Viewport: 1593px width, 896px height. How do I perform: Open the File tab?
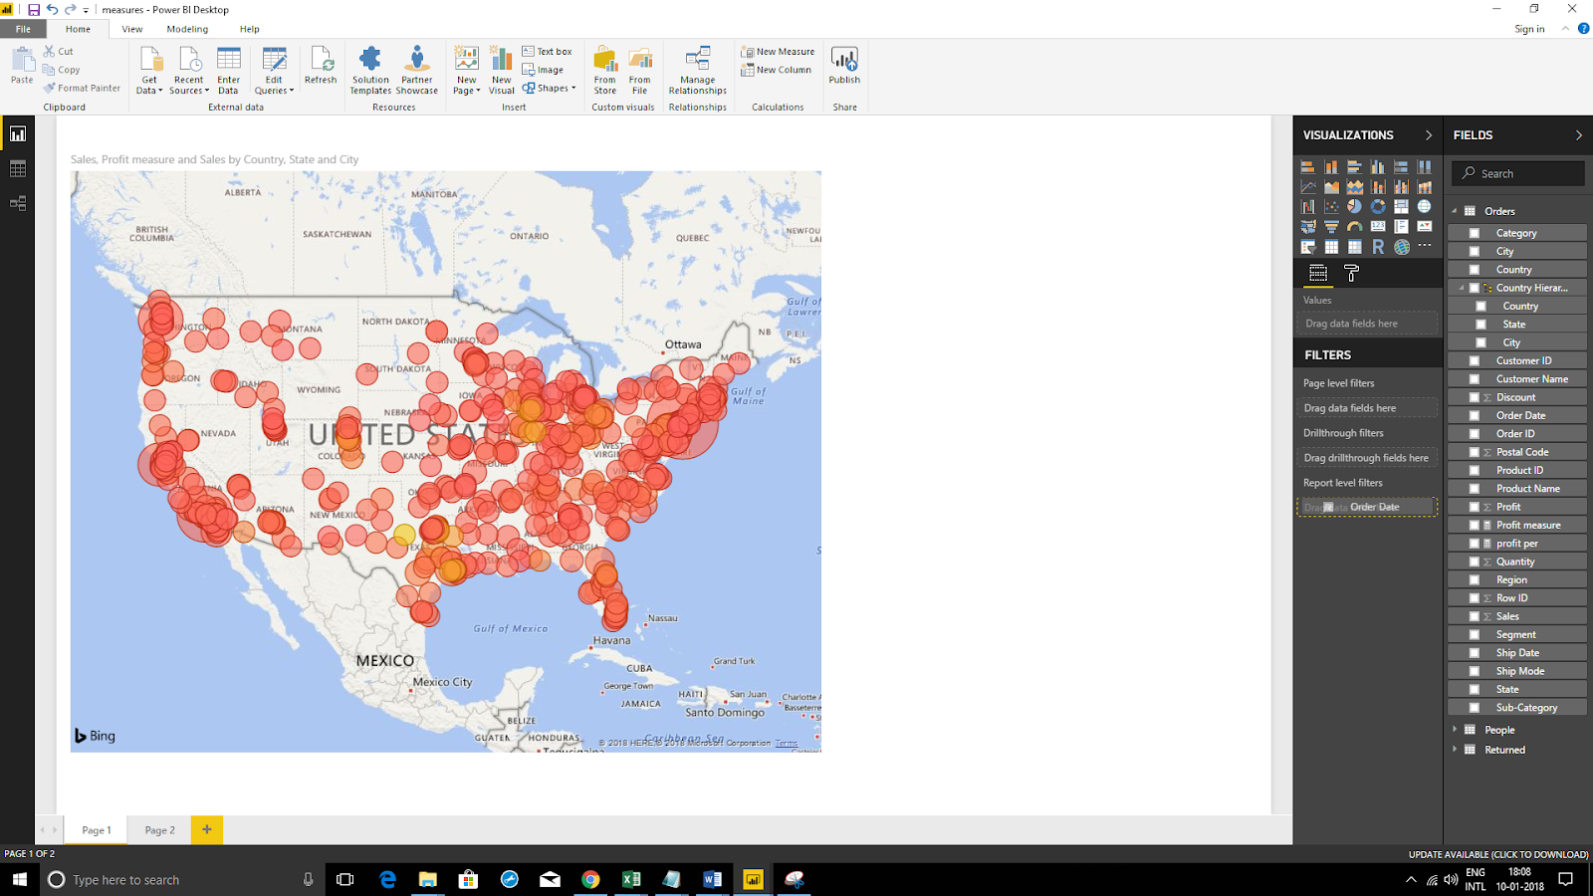(x=23, y=29)
